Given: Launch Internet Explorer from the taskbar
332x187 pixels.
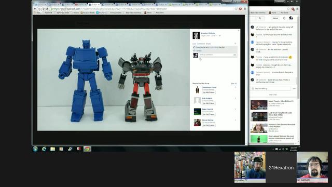Looking at the screenshot, I should coord(44,149).
